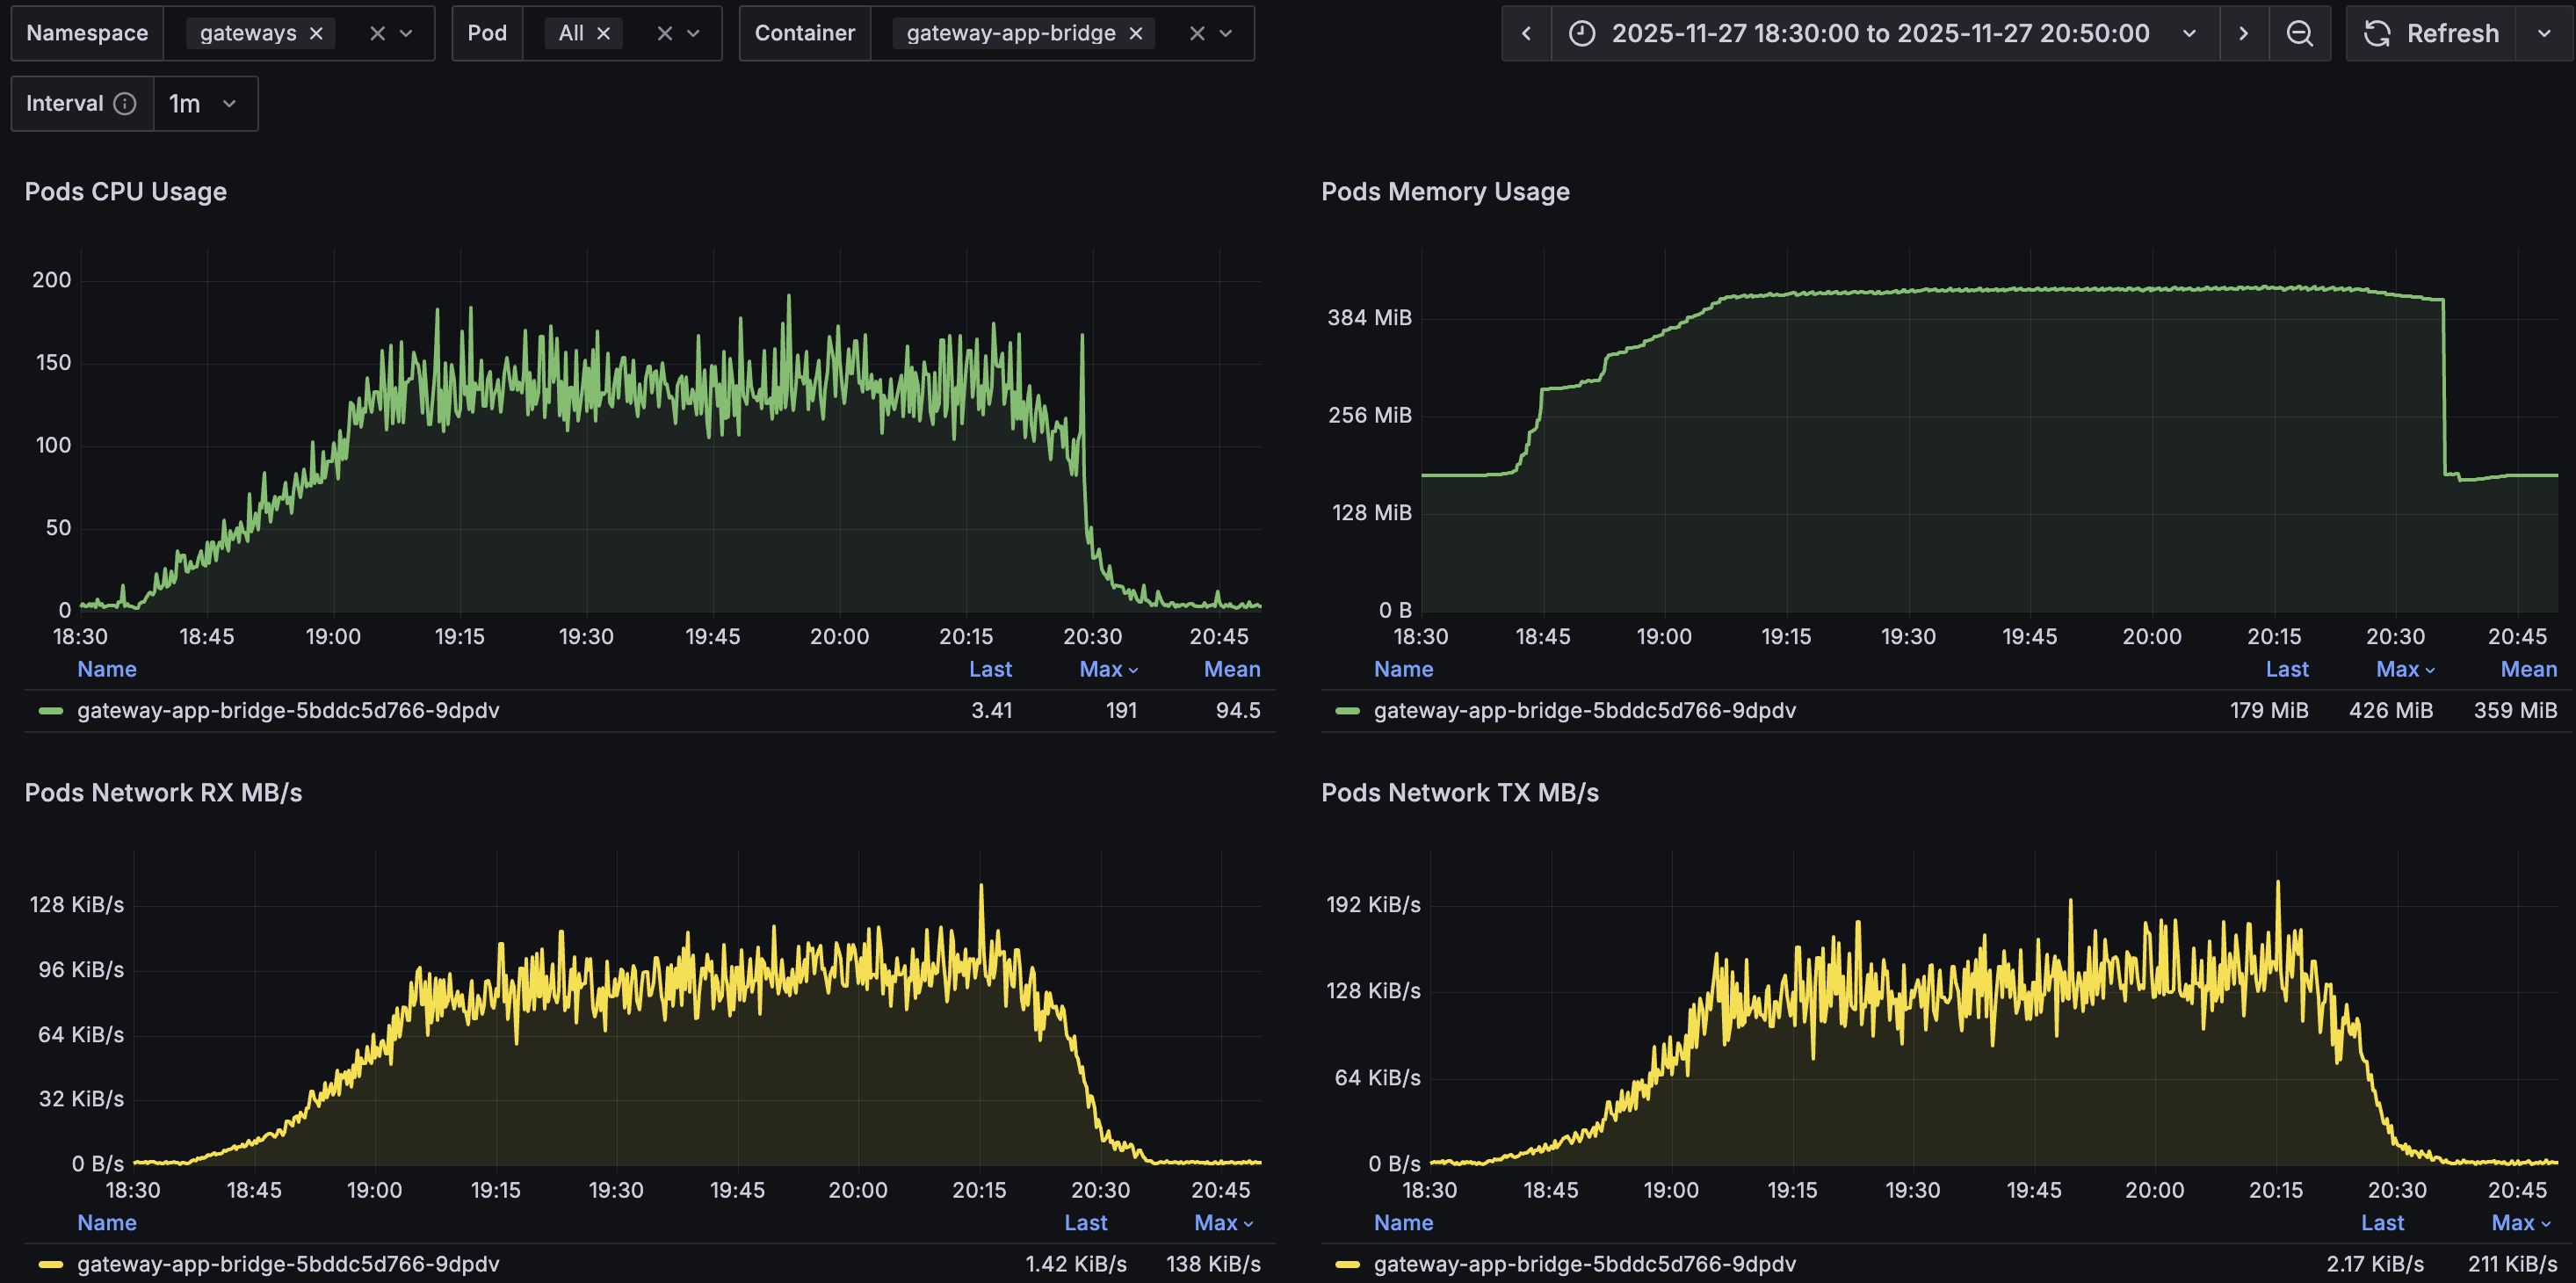Remove the gateways namespace tag
Image resolution: width=2576 pixels, height=1283 pixels.
316,32
